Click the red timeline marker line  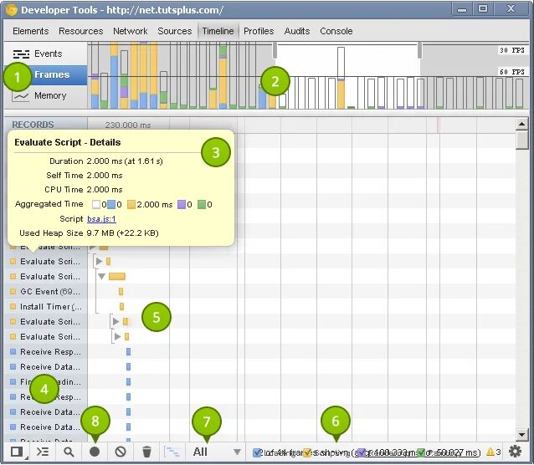[x=438, y=125]
